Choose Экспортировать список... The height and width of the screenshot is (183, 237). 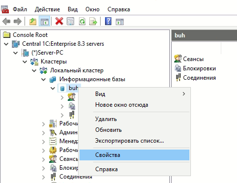tap(134, 141)
